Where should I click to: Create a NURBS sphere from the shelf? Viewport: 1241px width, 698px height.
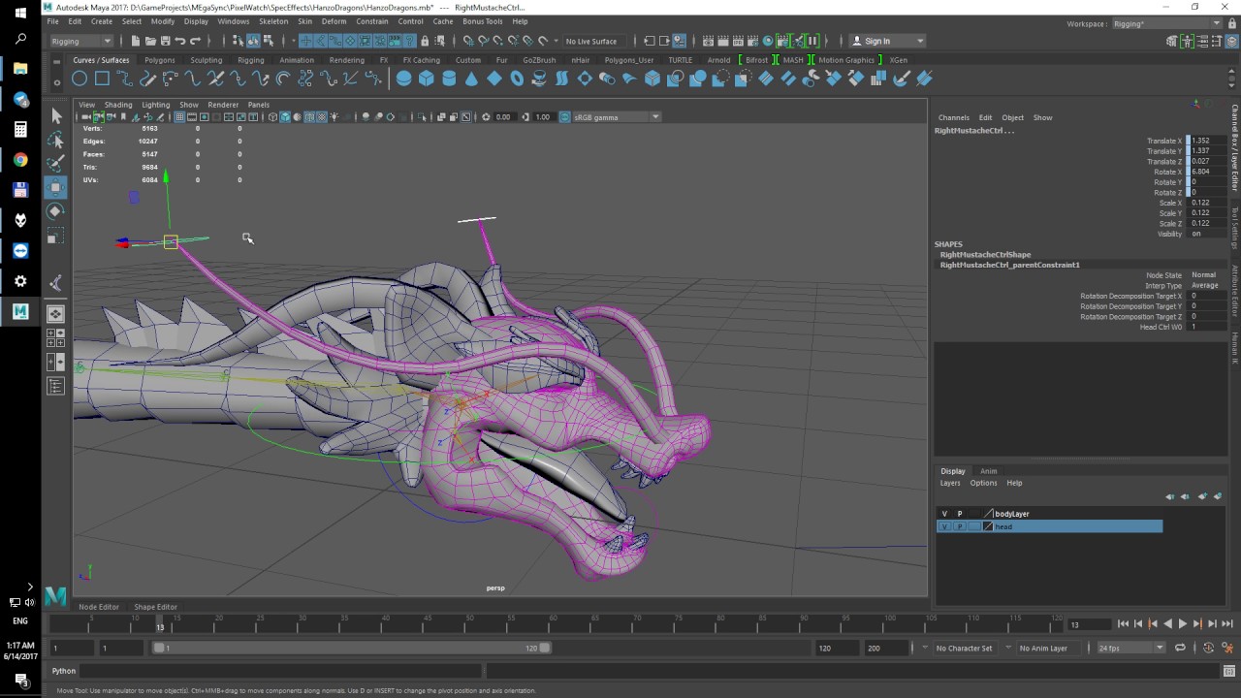tap(403, 79)
